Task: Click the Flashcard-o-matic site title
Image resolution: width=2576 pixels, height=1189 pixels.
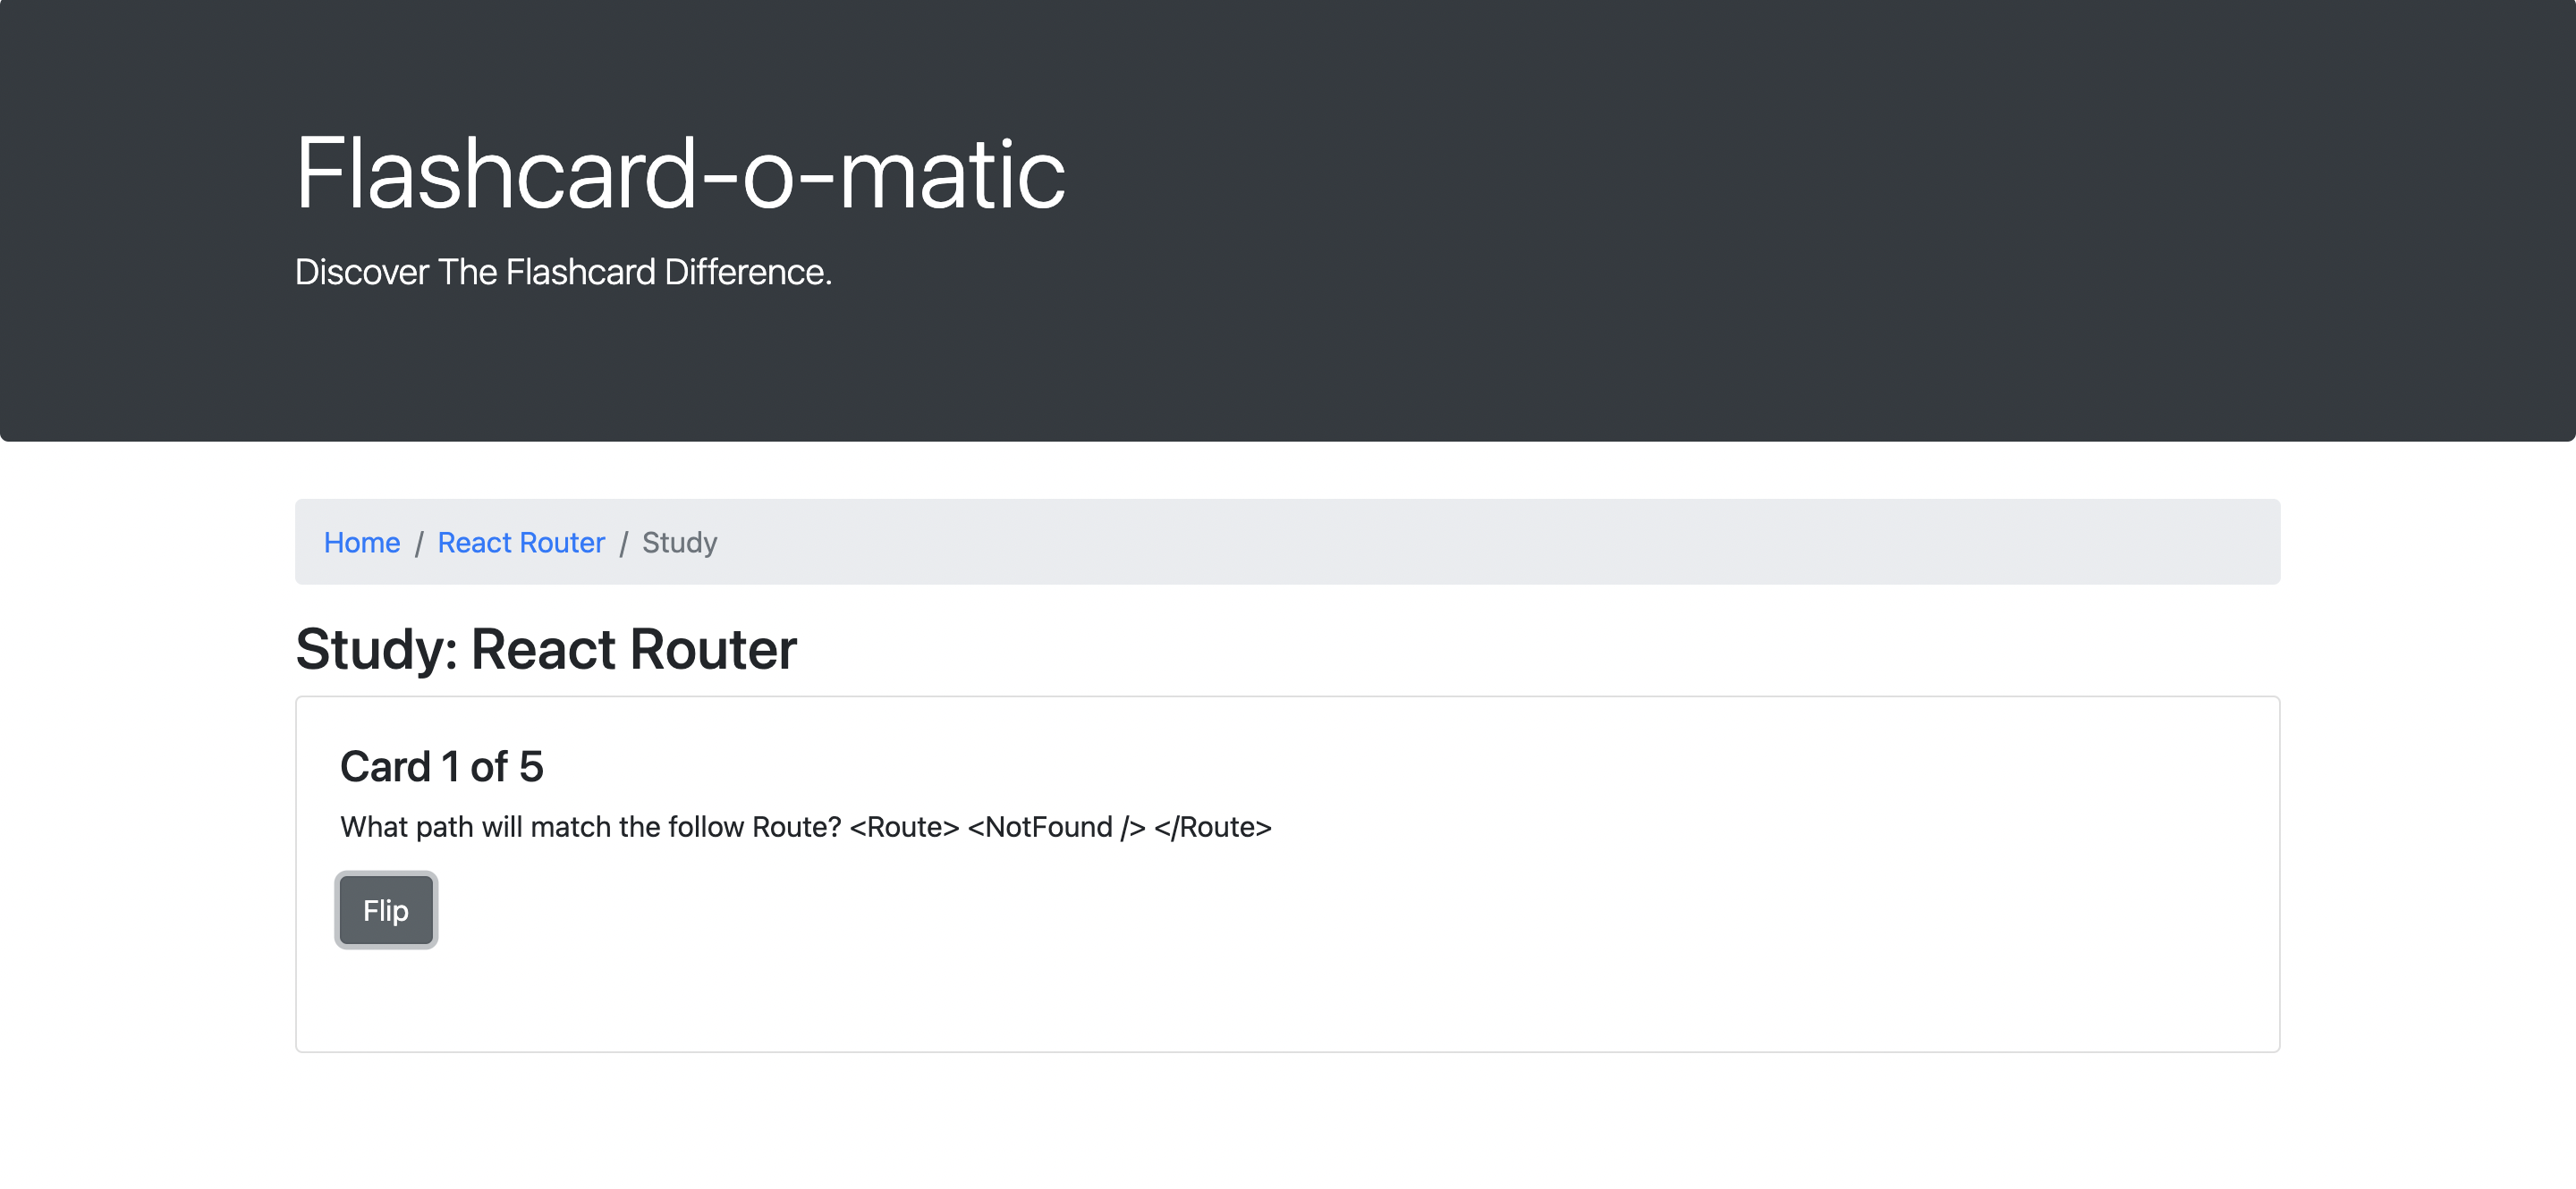Action: click(x=680, y=175)
